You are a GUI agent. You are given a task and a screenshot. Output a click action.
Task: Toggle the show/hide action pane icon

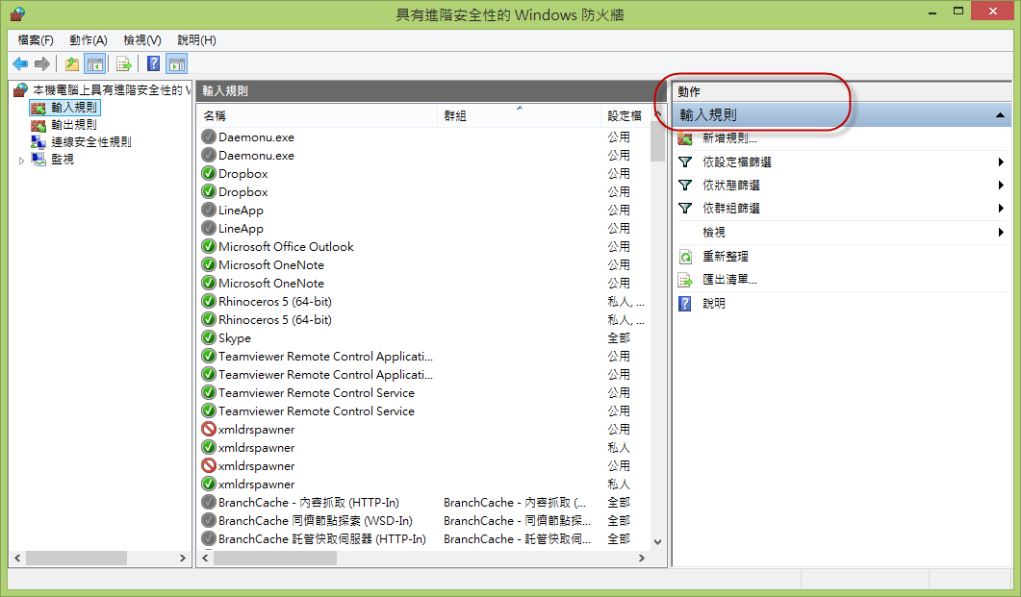[x=176, y=63]
